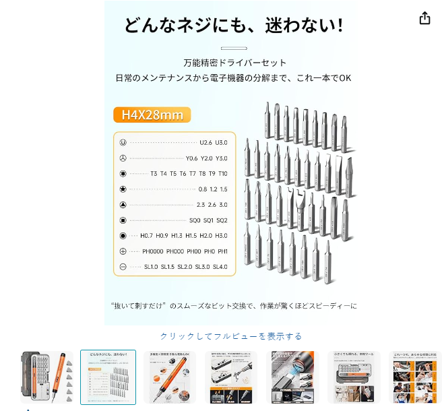Viewport: 444px width, 411px height.
Task: Click the slotted minus bit icon
Action: click(x=123, y=267)
